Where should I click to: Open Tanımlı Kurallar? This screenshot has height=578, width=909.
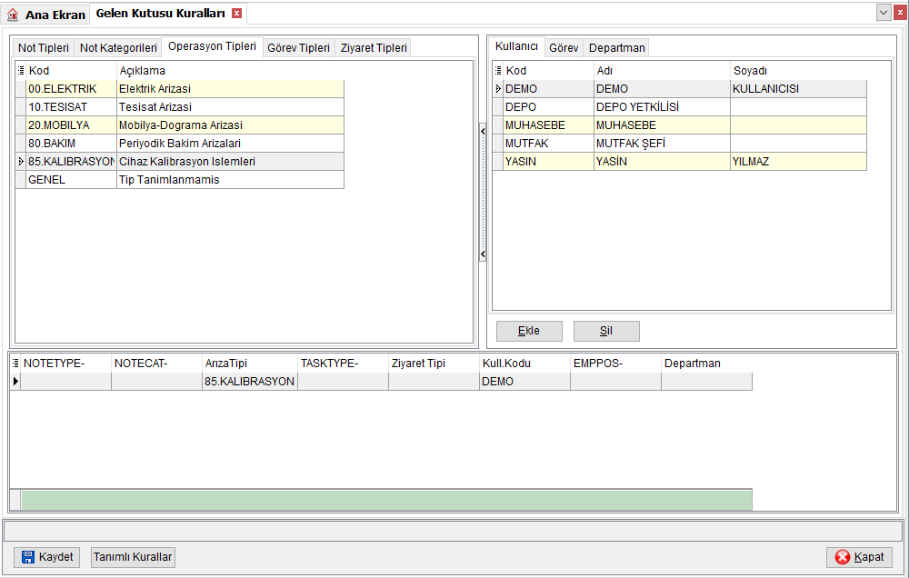(x=133, y=557)
